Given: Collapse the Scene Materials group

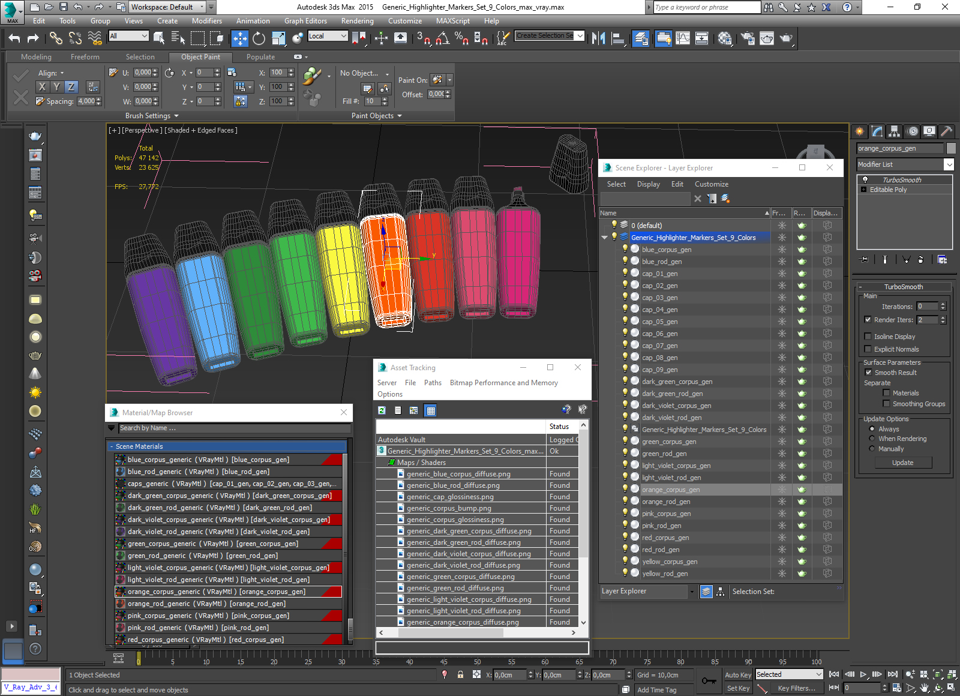Looking at the screenshot, I should (x=112, y=446).
